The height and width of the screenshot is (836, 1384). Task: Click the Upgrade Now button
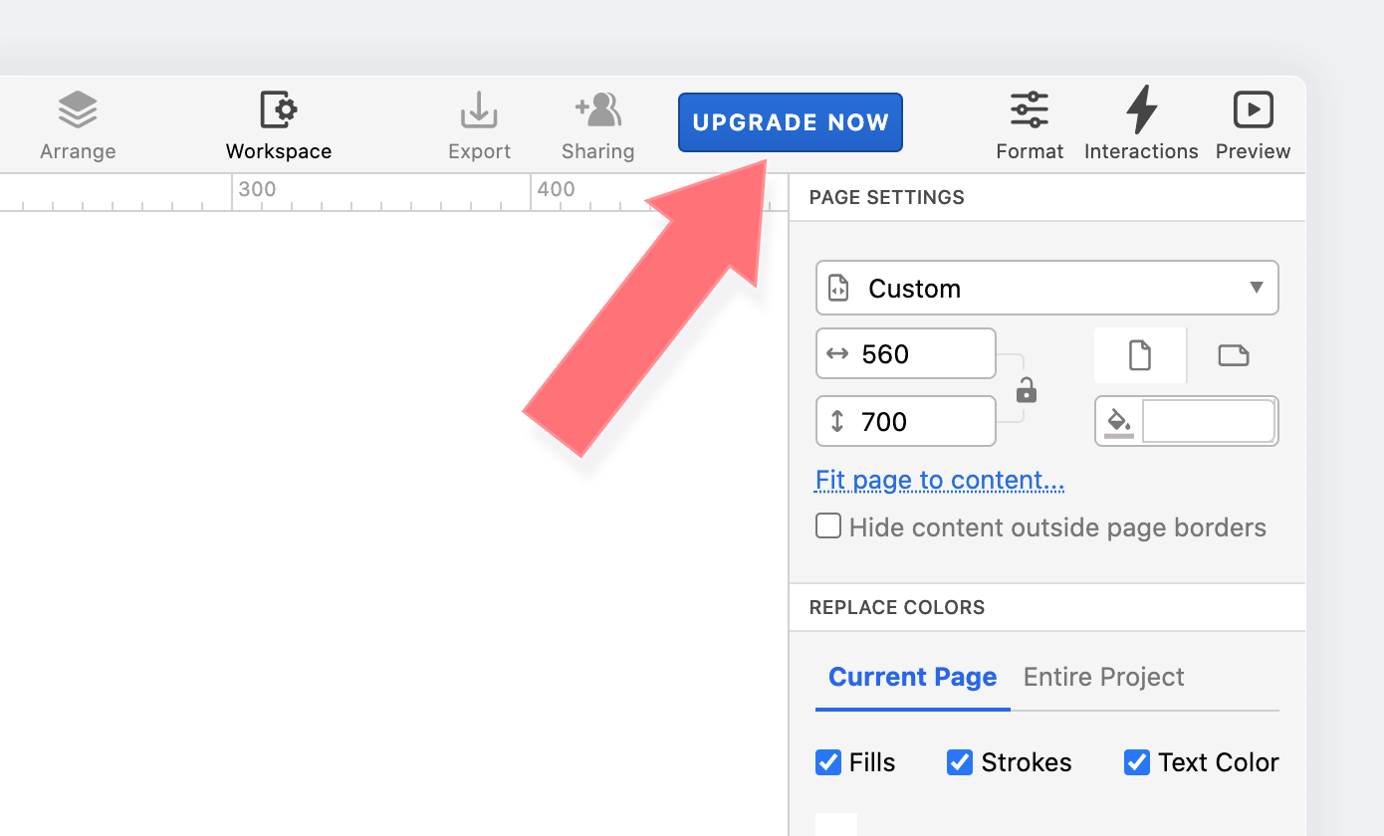791,122
